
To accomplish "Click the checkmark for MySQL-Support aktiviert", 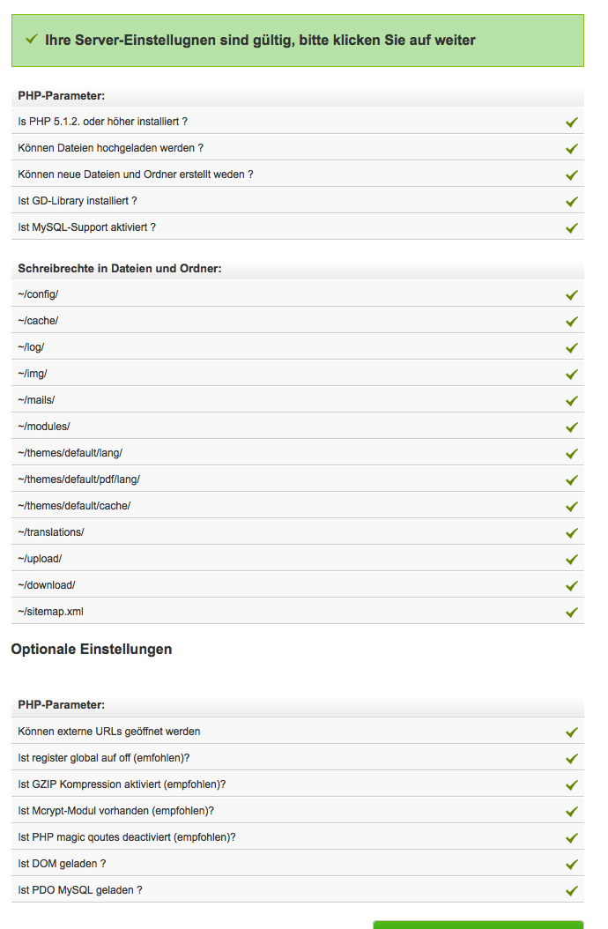I will point(572,227).
